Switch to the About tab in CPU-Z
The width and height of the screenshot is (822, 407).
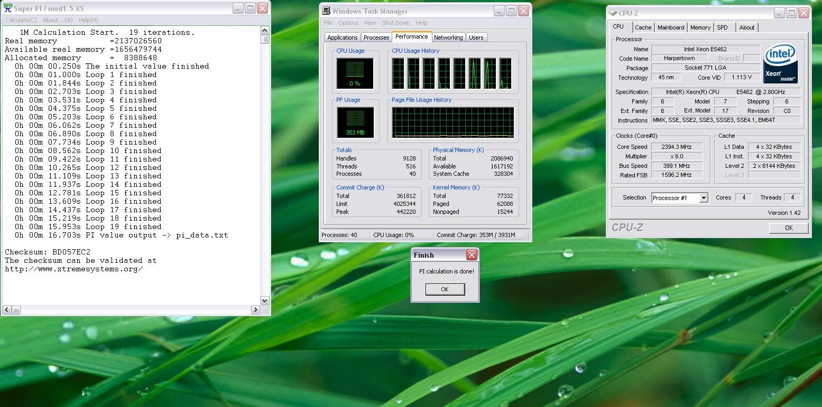pos(746,27)
